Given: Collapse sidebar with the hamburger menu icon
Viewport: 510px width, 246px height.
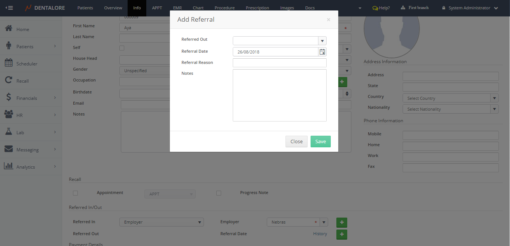Looking at the screenshot, I should (9, 8).
